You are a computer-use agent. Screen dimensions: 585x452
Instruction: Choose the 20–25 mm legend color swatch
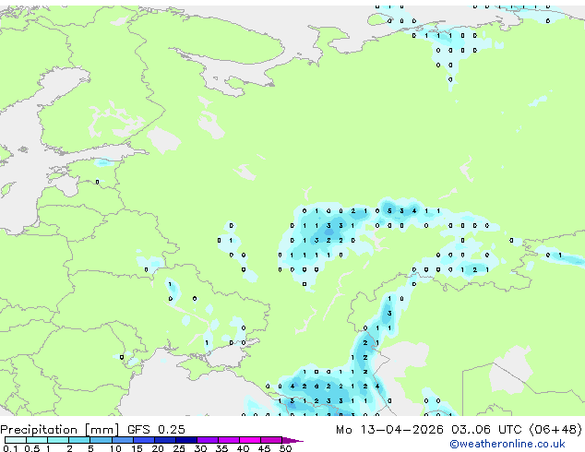[165, 440]
